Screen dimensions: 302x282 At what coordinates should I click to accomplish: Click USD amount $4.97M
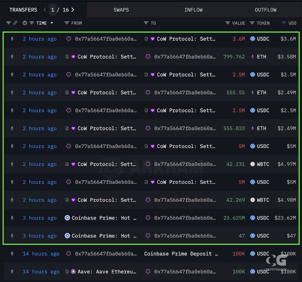pyautogui.click(x=287, y=164)
